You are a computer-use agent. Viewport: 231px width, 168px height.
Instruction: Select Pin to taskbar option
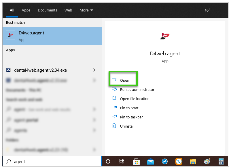tap(131, 117)
